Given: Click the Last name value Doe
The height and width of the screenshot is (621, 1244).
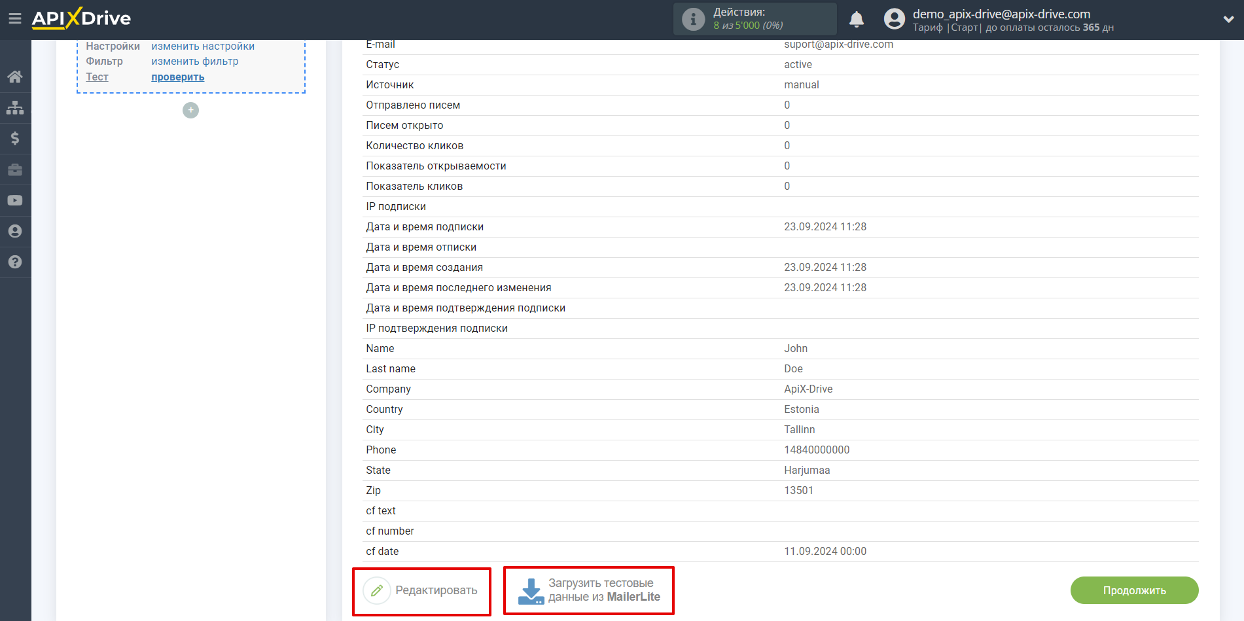Looking at the screenshot, I should [793, 369].
